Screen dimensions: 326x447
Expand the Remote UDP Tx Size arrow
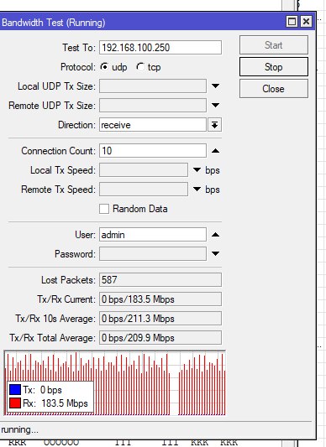[x=215, y=105]
